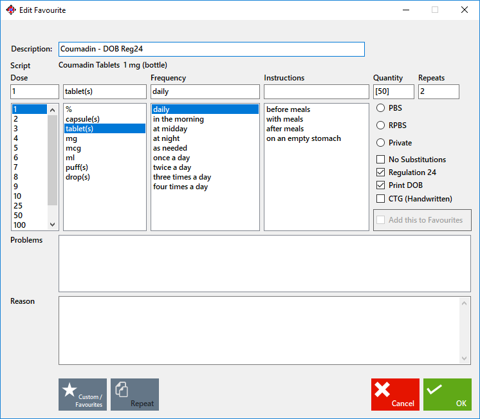Click the app icon in title bar
Screen dimensions: 480x419
pos(11,10)
